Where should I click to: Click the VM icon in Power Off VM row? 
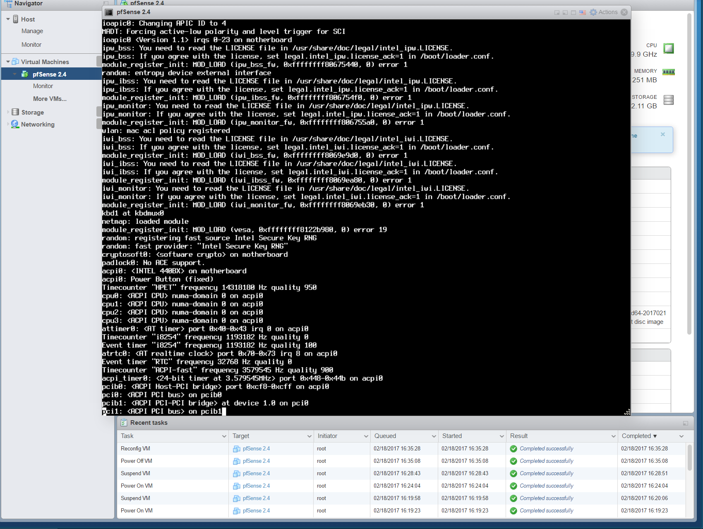(237, 461)
